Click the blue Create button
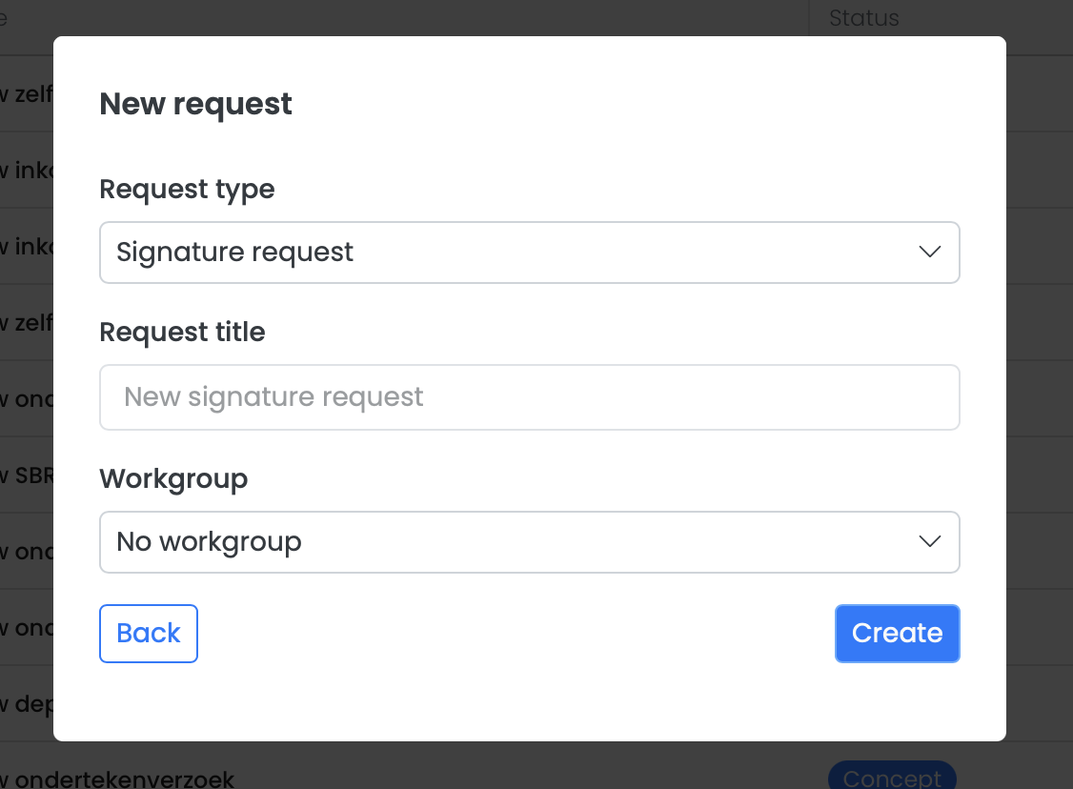The image size is (1073, 789). tap(897, 634)
